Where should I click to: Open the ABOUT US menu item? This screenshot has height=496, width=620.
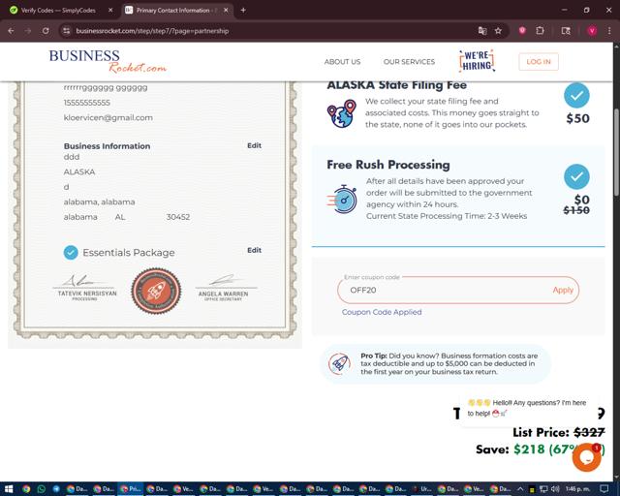tap(342, 62)
